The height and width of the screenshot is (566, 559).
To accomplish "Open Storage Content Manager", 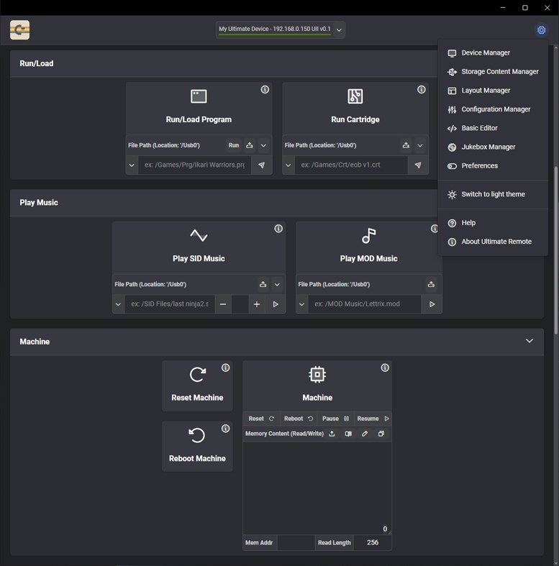I will [x=493, y=71].
